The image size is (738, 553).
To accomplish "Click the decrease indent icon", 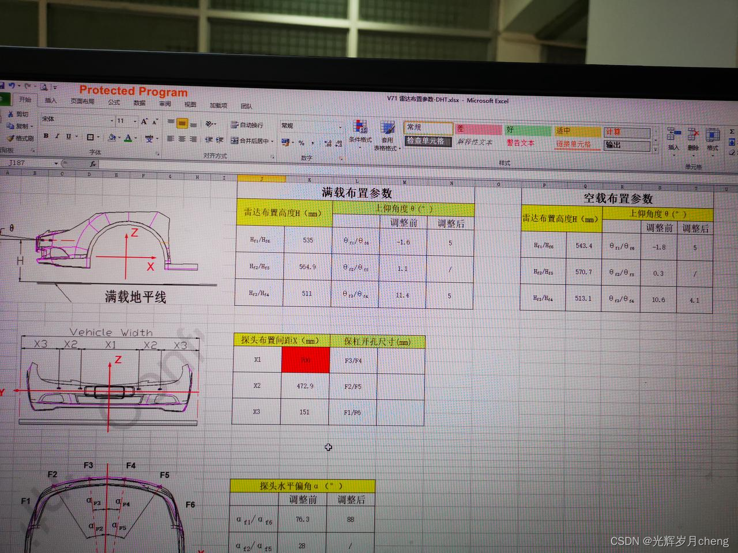I will 209,139.
